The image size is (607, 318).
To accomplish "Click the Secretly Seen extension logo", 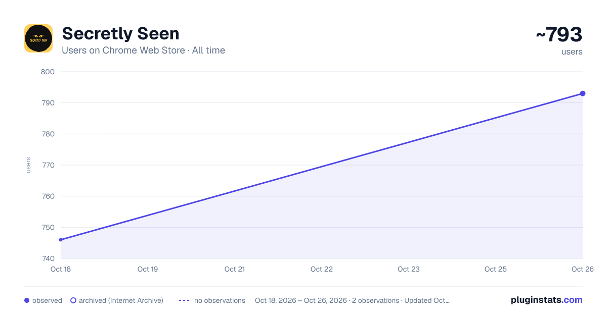I will [x=38, y=38].
